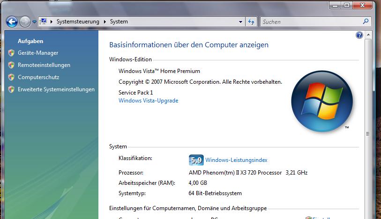This screenshot has width=381, height=219.
Task: Click the Copyright 2007 Microsoft Corporation text
Action: (200, 82)
